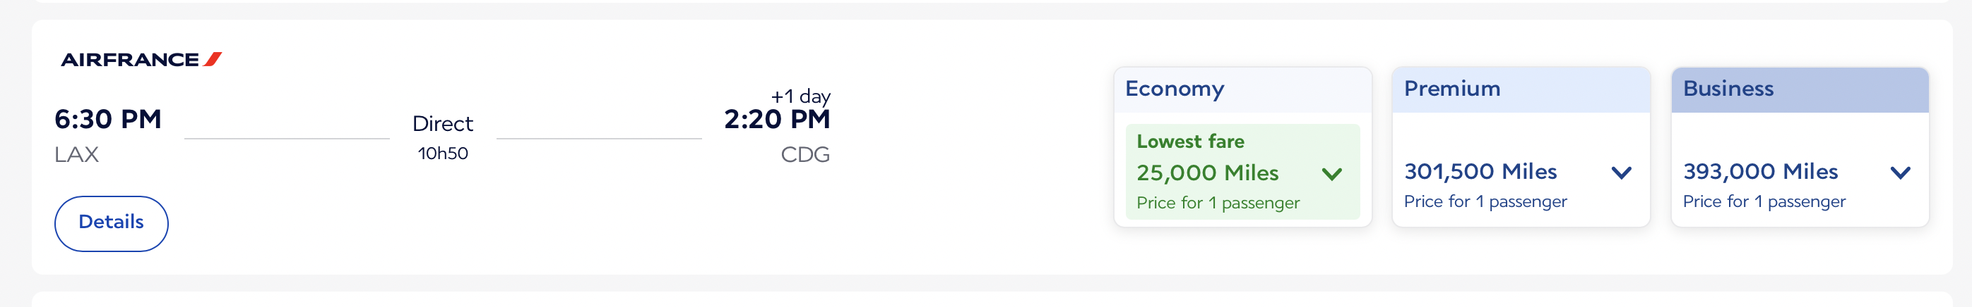Click the 10h50 flight duration
The width and height of the screenshot is (1972, 307).
(442, 153)
